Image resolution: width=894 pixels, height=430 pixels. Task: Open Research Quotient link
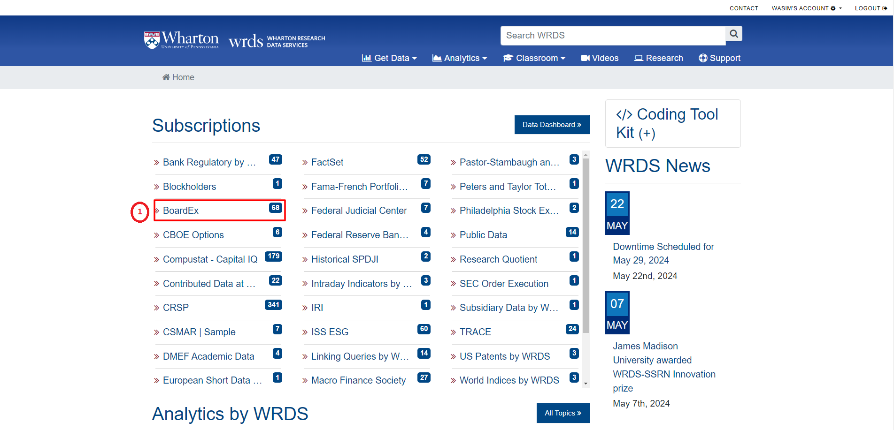tap(498, 259)
